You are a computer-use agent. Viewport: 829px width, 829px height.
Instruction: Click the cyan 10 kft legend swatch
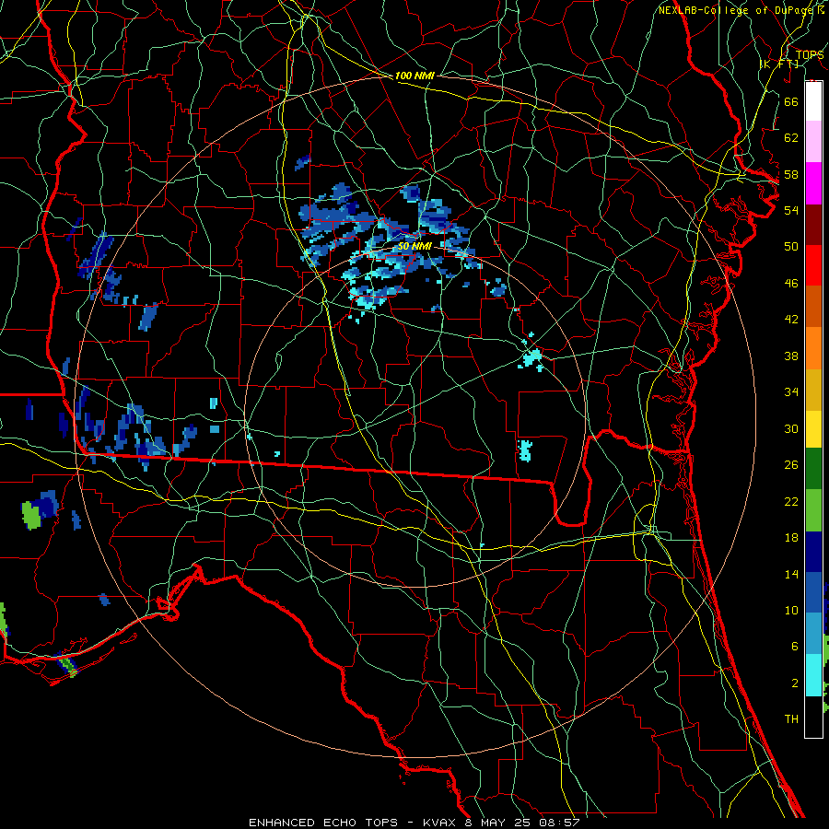(813, 675)
